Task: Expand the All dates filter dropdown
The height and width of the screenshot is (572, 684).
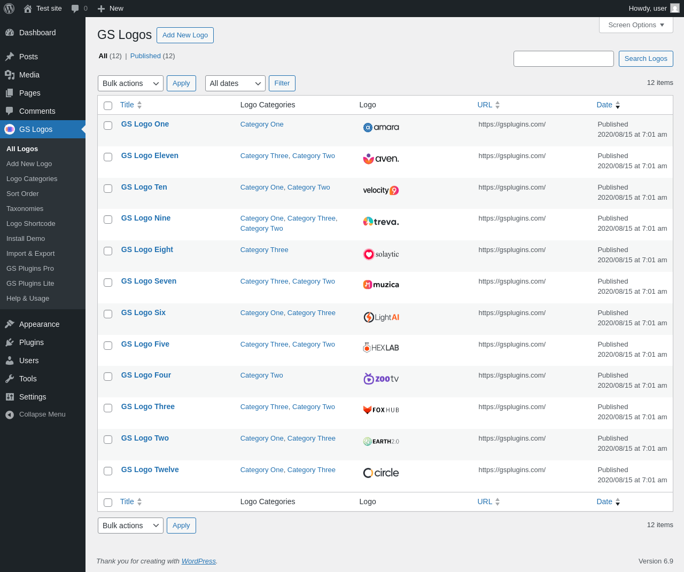Action: [235, 83]
